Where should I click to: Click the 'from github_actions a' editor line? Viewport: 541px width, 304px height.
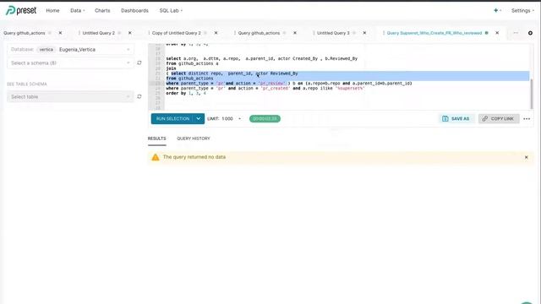tap(192, 63)
